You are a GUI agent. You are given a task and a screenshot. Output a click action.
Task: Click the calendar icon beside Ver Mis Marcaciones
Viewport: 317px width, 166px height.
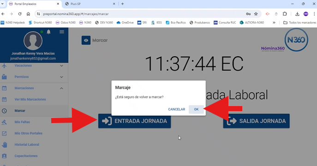(4, 99)
